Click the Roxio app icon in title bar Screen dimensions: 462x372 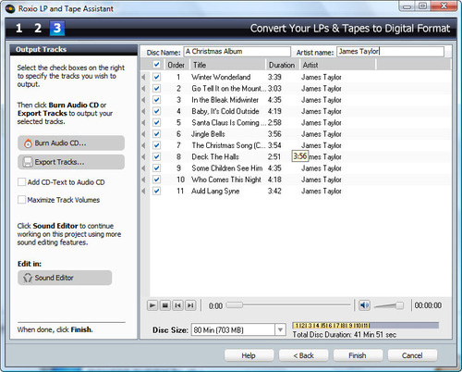pos(10,8)
